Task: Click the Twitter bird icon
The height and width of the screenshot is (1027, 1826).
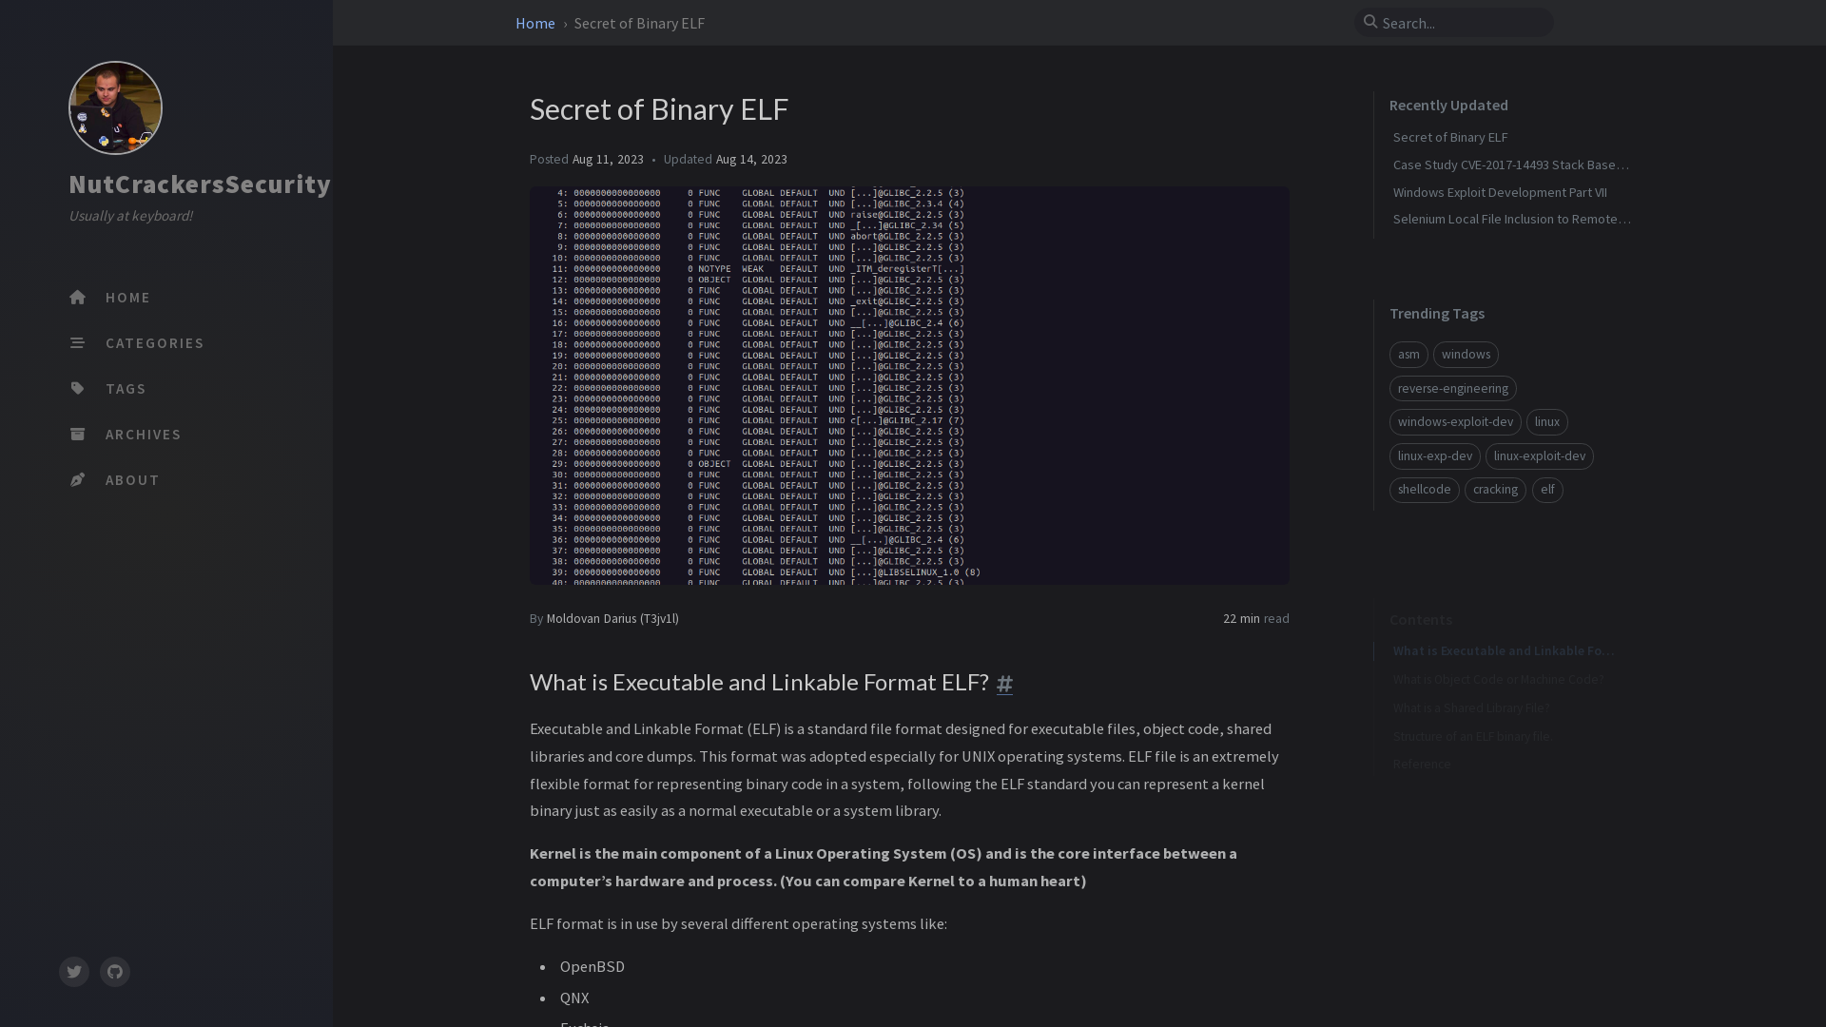Action: (74, 972)
